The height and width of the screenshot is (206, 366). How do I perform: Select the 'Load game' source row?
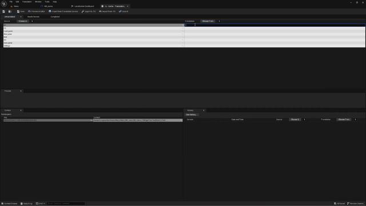click(94, 31)
